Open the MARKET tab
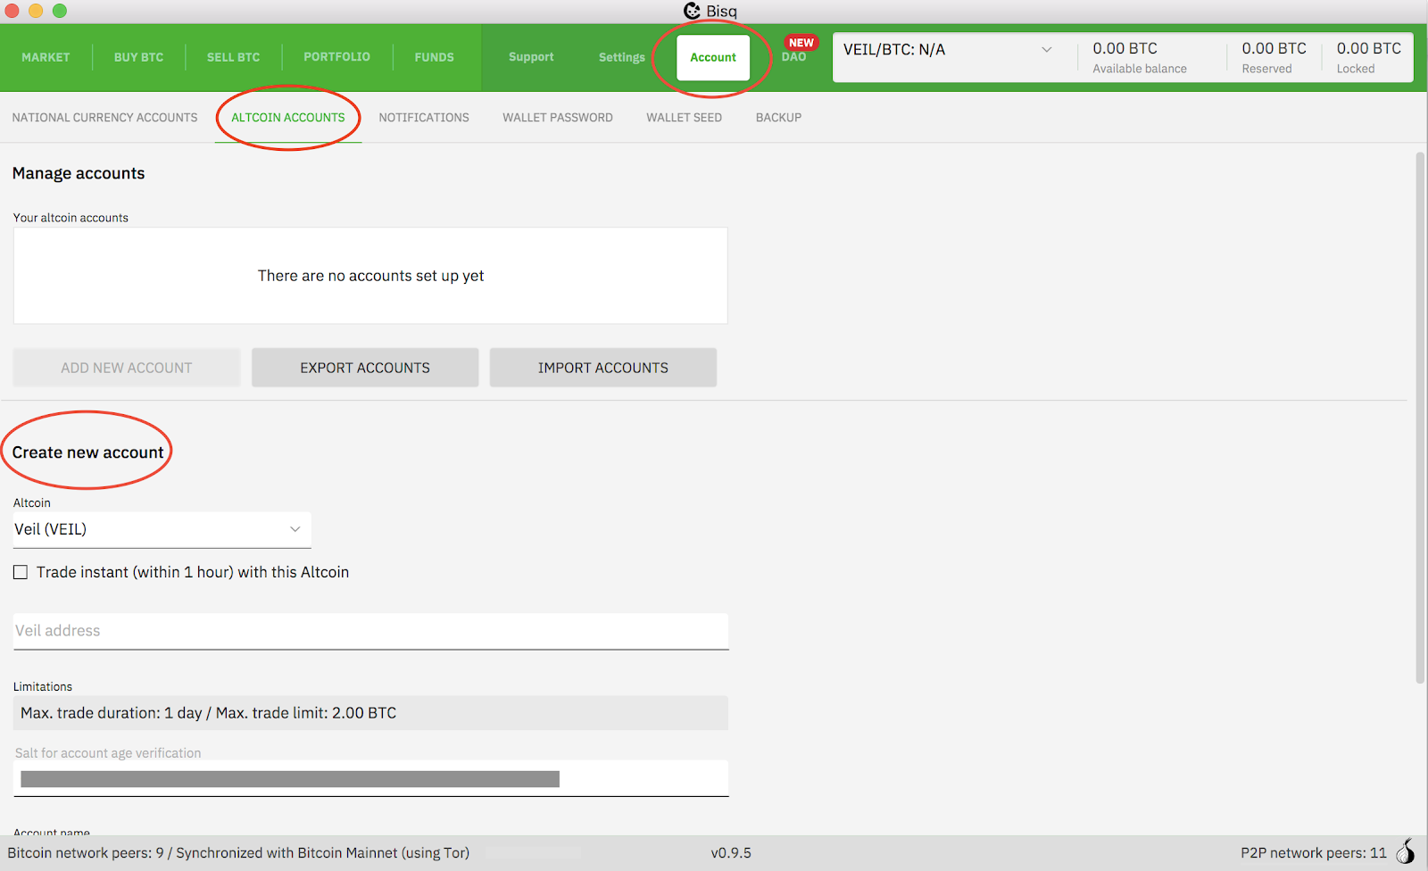 click(46, 57)
